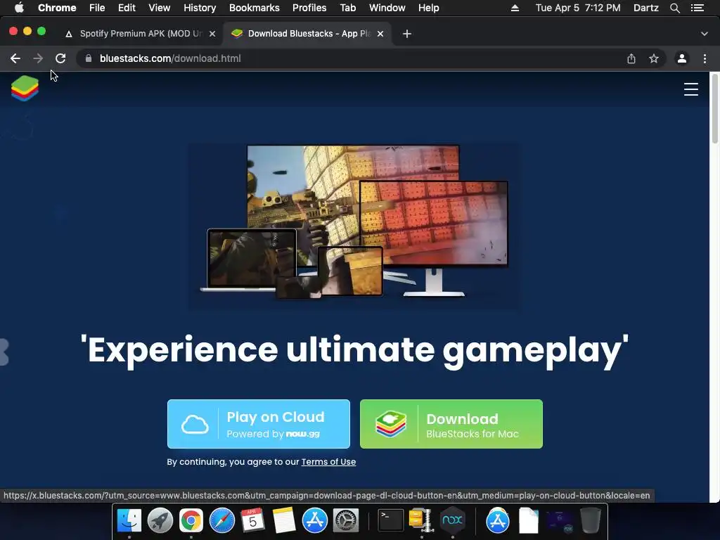Reload the current page
Image resolution: width=720 pixels, height=540 pixels.
click(60, 58)
